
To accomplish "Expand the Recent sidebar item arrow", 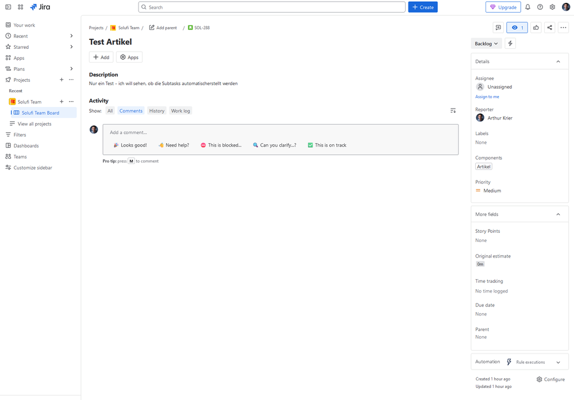I will pos(71,36).
